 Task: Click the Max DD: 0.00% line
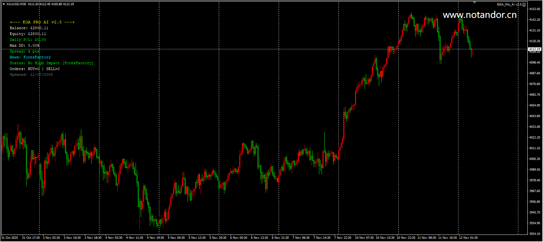[25, 45]
